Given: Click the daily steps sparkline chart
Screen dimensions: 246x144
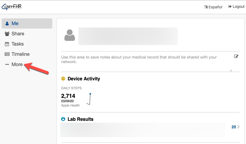Looking at the screenshot, I should [x=89, y=99].
